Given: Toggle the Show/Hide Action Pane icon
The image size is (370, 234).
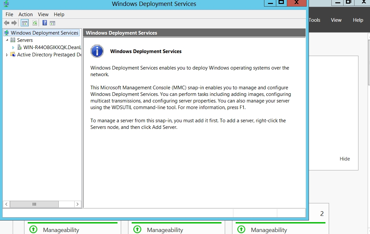Looking at the screenshot, I should (52, 23).
